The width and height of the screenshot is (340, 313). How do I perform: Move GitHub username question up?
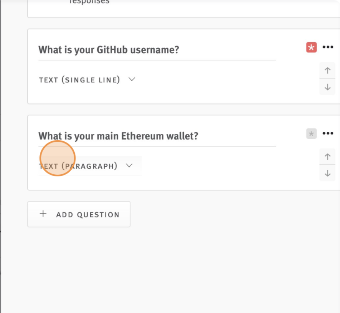(327, 70)
